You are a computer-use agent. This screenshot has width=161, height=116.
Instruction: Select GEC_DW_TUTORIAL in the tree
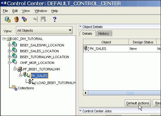pos(27,39)
